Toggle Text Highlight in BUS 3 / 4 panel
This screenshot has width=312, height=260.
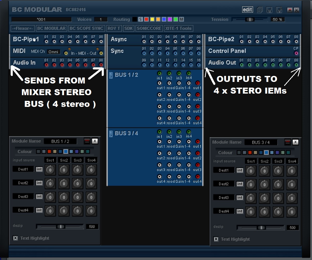(216, 239)
